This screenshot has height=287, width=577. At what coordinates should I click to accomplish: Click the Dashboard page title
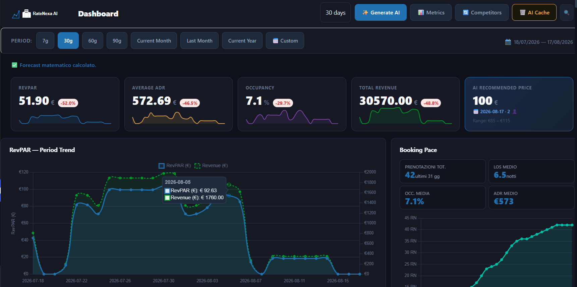98,14
